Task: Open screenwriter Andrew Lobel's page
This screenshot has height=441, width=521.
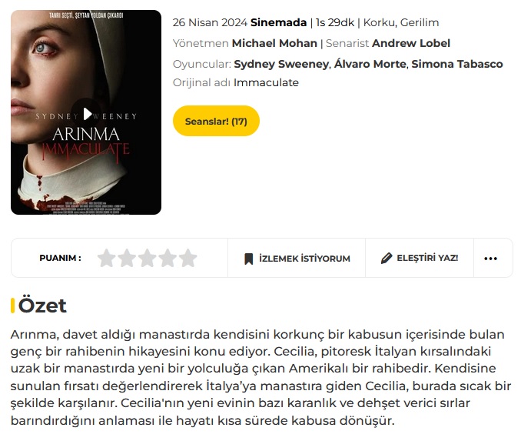Action: (411, 43)
